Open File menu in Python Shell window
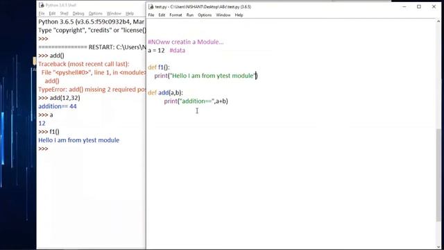 (42, 13)
